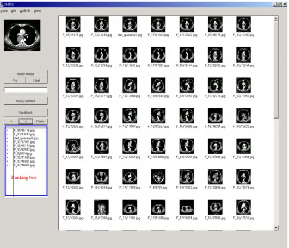Go to previous with Pre button
Viewport: 289px width, 248px height.
tap(15, 80)
